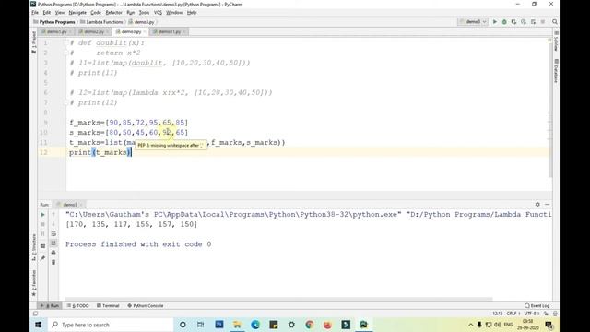
Task: Open the Help menu
Action: pyautogui.click(x=192, y=12)
